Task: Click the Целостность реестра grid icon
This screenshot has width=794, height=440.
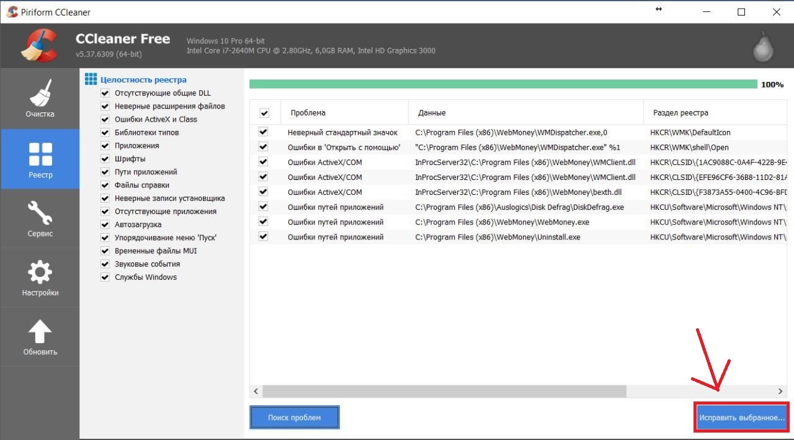Action: click(x=91, y=79)
